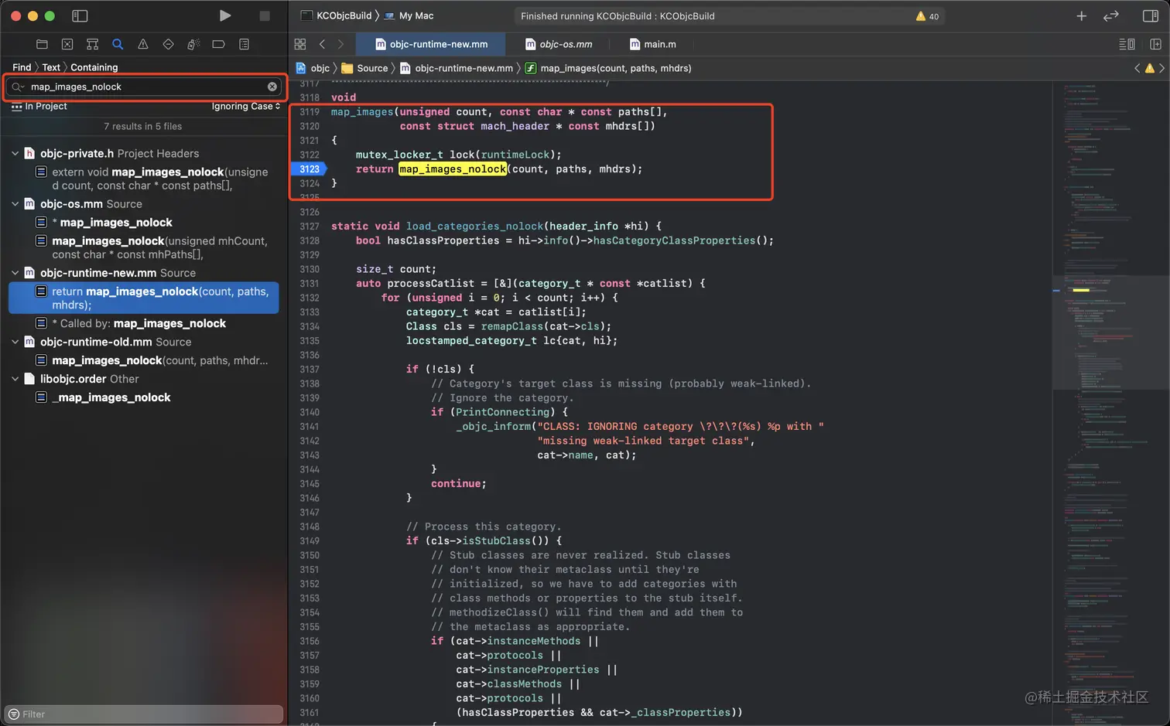
Task: Click objc-runtime-new.mm in the jump bar
Action: pyautogui.click(x=456, y=68)
